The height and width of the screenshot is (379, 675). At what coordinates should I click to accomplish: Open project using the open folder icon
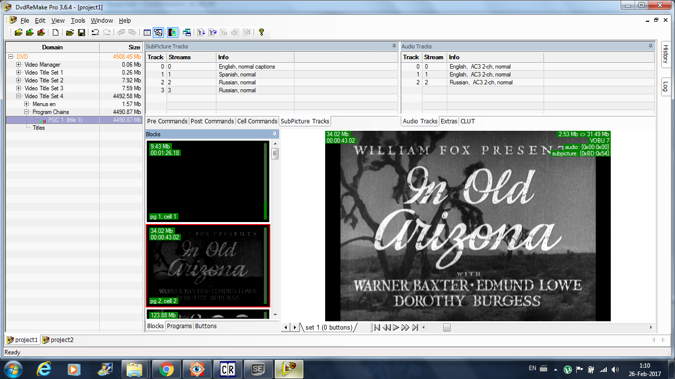(x=70, y=33)
